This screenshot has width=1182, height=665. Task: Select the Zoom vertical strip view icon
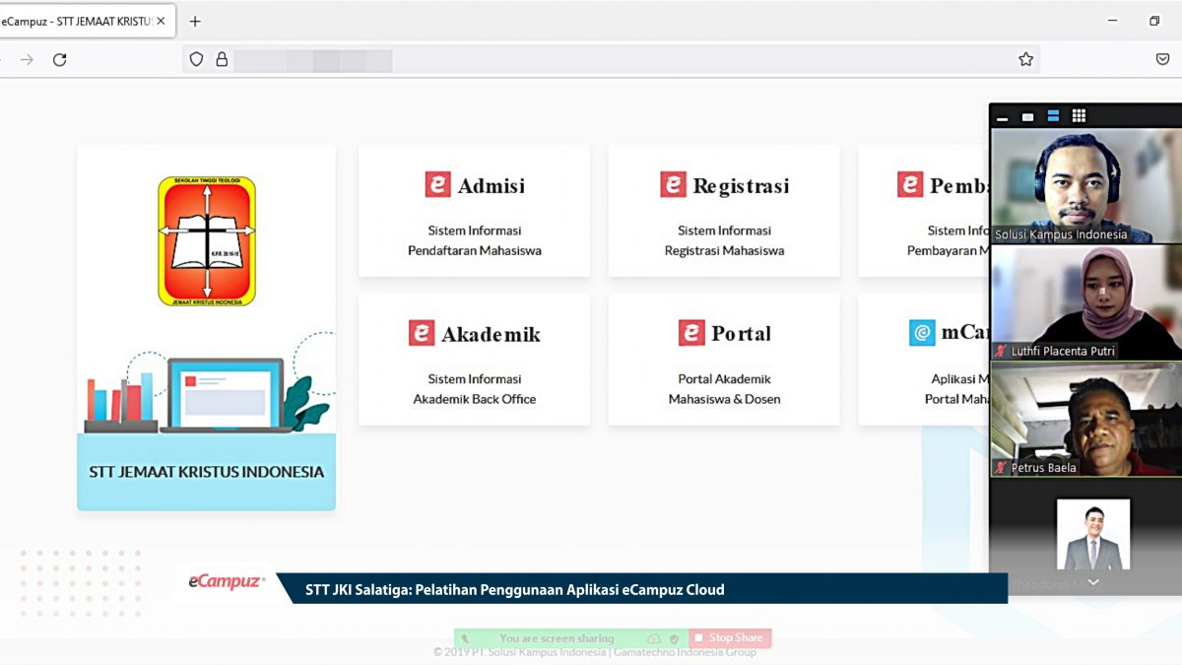(1053, 116)
